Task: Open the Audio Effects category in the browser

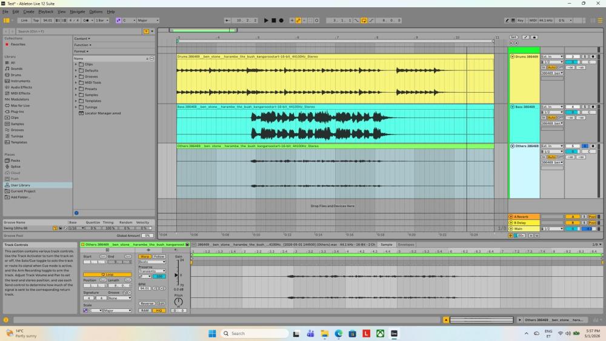Action: coord(21,87)
